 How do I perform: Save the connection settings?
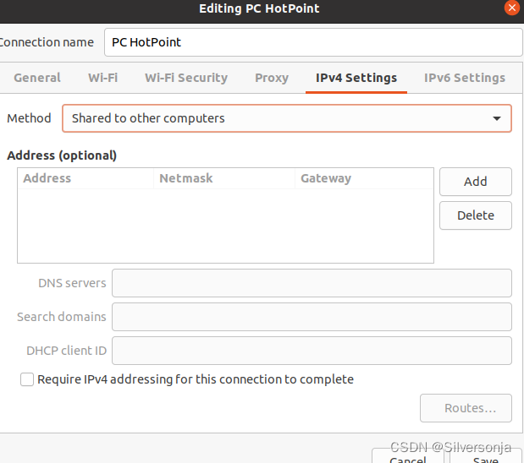pos(486,456)
